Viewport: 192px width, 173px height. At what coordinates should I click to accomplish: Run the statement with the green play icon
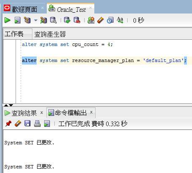7,20
